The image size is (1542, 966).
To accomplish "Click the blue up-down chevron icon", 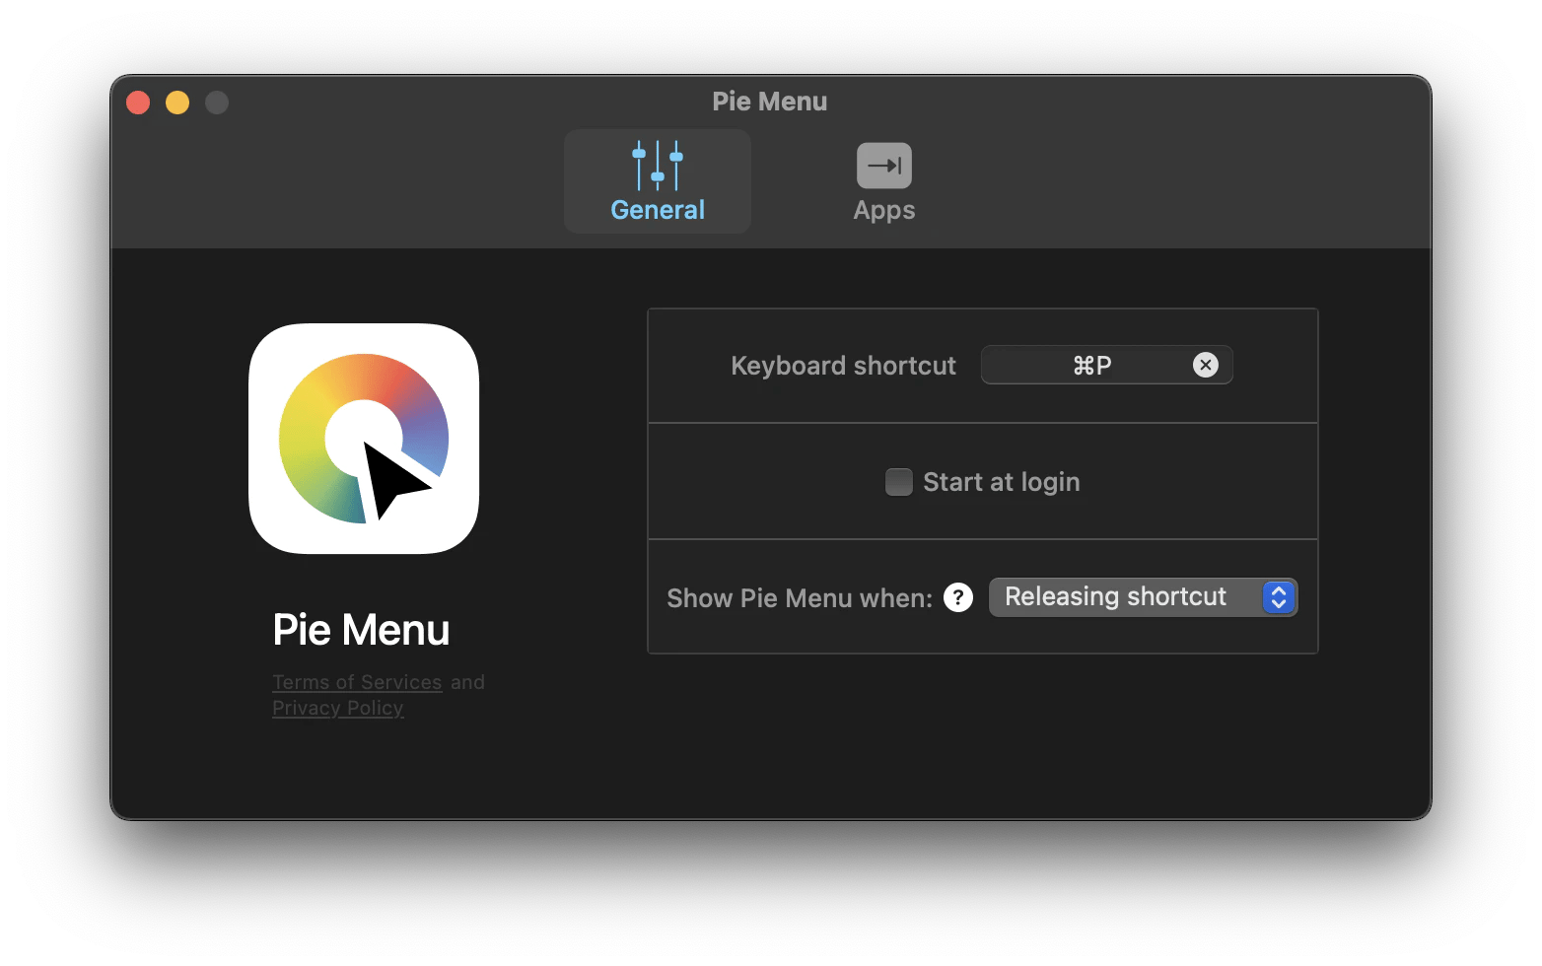I will pos(1278,597).
